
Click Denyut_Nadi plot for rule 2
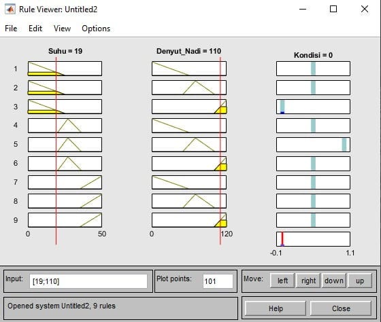tap(189, 88)
